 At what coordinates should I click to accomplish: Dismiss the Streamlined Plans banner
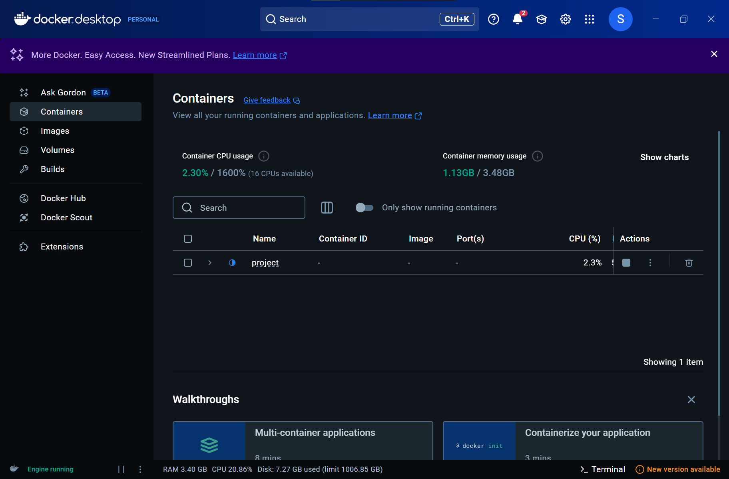[714, 54]
